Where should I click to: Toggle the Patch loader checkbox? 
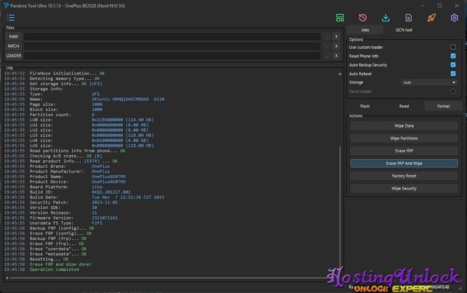(x=453, y=91)
